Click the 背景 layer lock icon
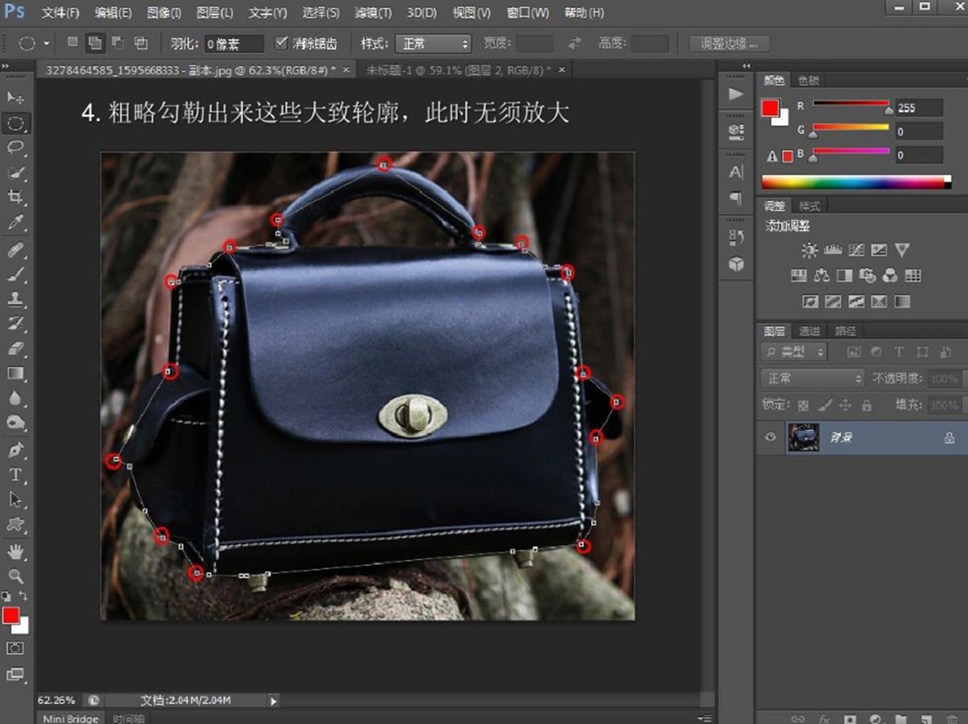968x724 pixels. coord(949,438)
